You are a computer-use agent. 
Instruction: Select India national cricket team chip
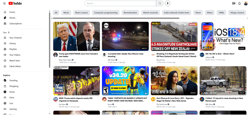point(176,13)
